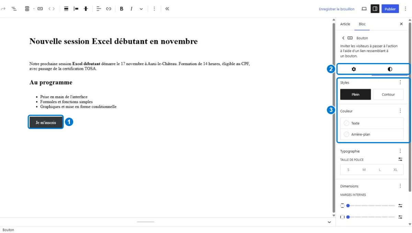Select the Contour button style
Screen dimensions: 412x233
point(388,95)
